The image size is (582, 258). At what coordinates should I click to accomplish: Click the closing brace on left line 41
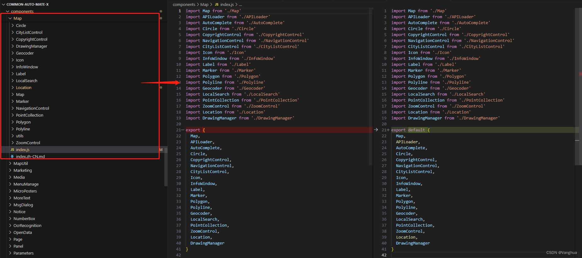187,249
